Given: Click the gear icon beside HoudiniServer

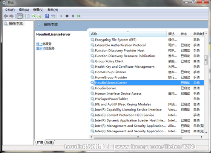Looking at the screenshot, I should [x=92, y=88].
